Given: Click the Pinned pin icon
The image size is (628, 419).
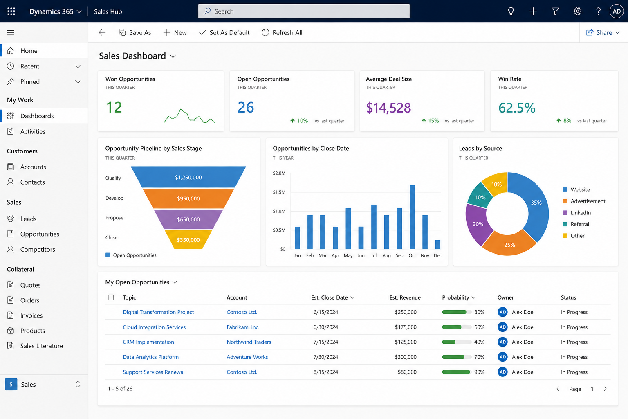Looking at the screenshot, I should [x=11, y=81].
